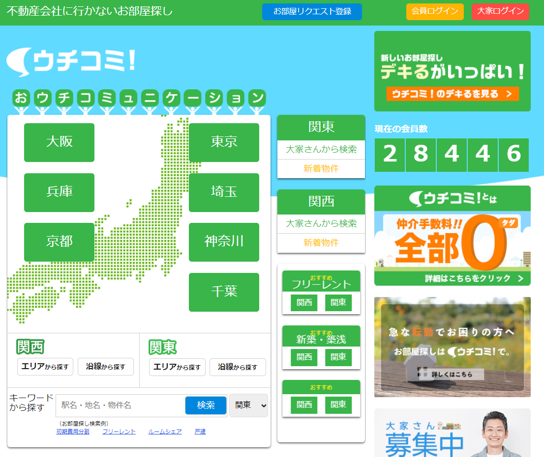The height and width of the screenshot is (457, 544).
Task: Click 詳細はこちらをクリック link
Action: coord(474,278)
